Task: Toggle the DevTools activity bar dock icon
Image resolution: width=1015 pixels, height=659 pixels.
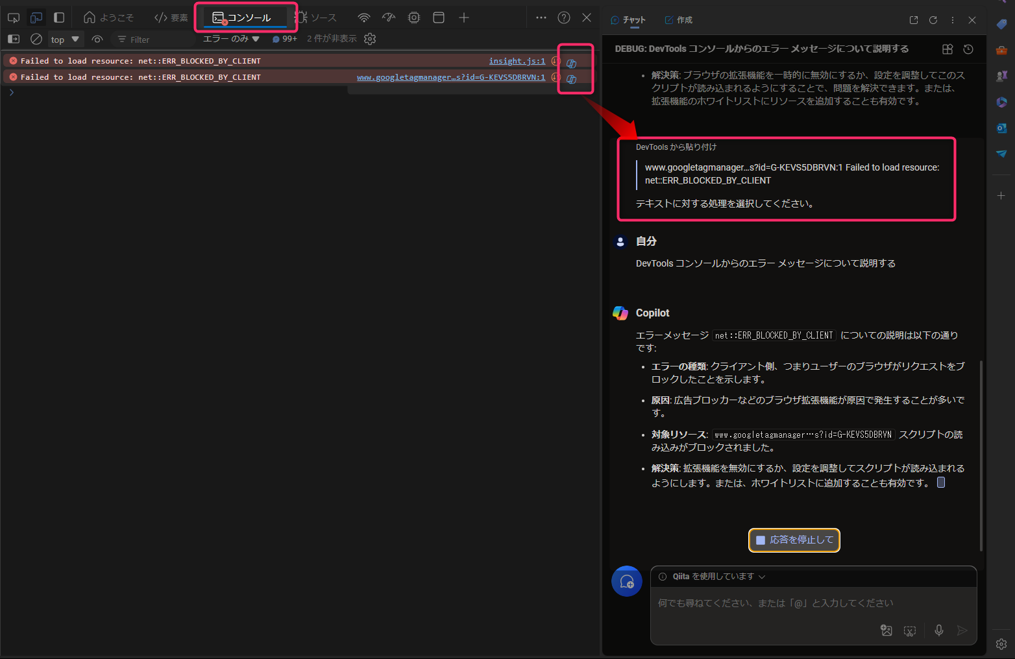Action: pos(59,18)
